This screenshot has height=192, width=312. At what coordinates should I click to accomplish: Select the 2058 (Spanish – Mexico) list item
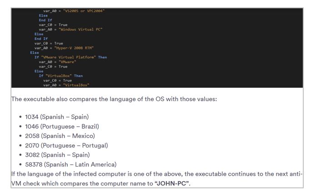(x=60, y=136)
